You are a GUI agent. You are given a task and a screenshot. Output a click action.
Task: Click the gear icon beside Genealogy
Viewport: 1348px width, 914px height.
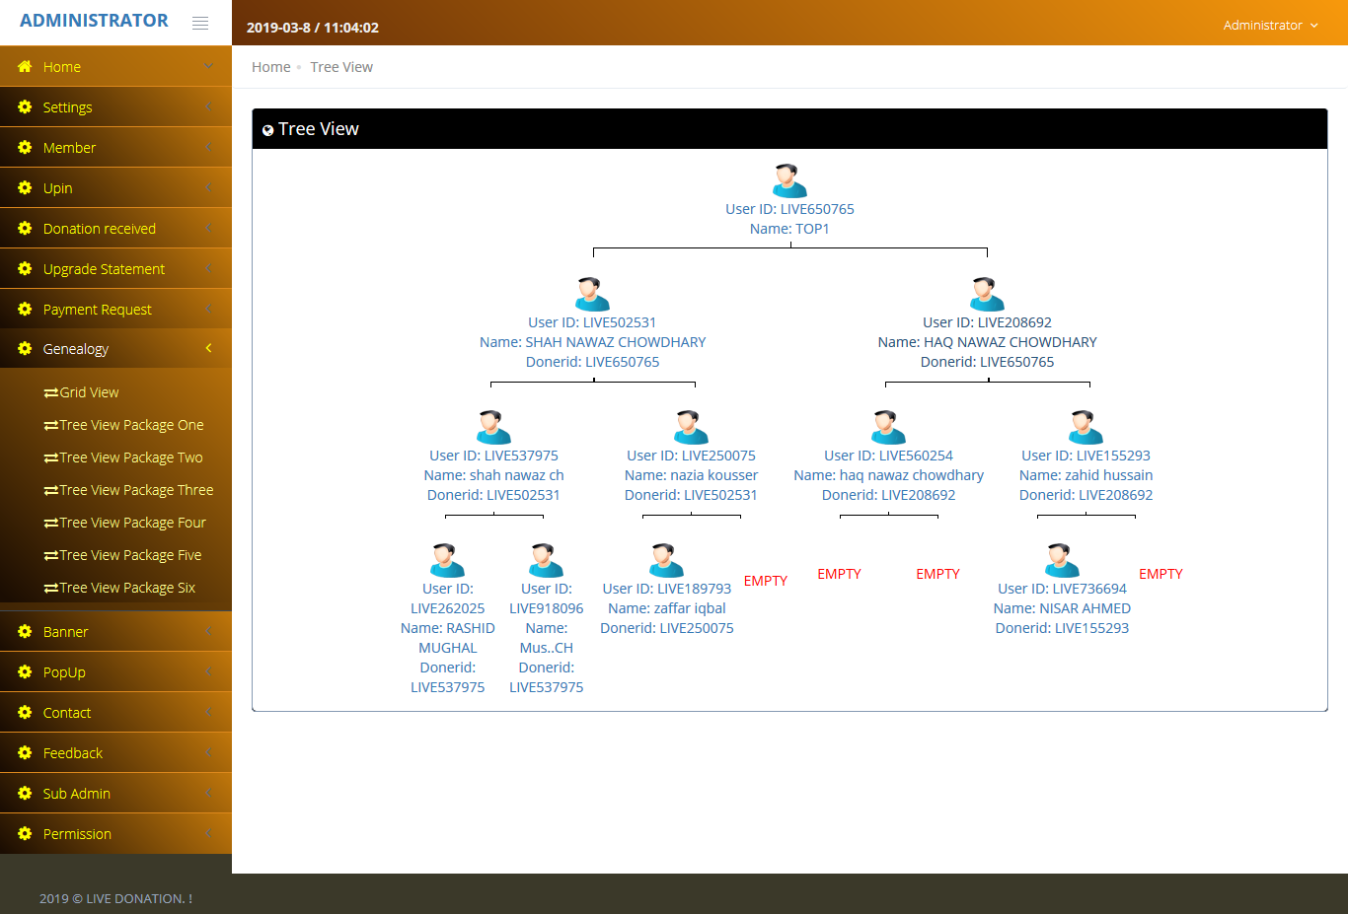[25, 348]
